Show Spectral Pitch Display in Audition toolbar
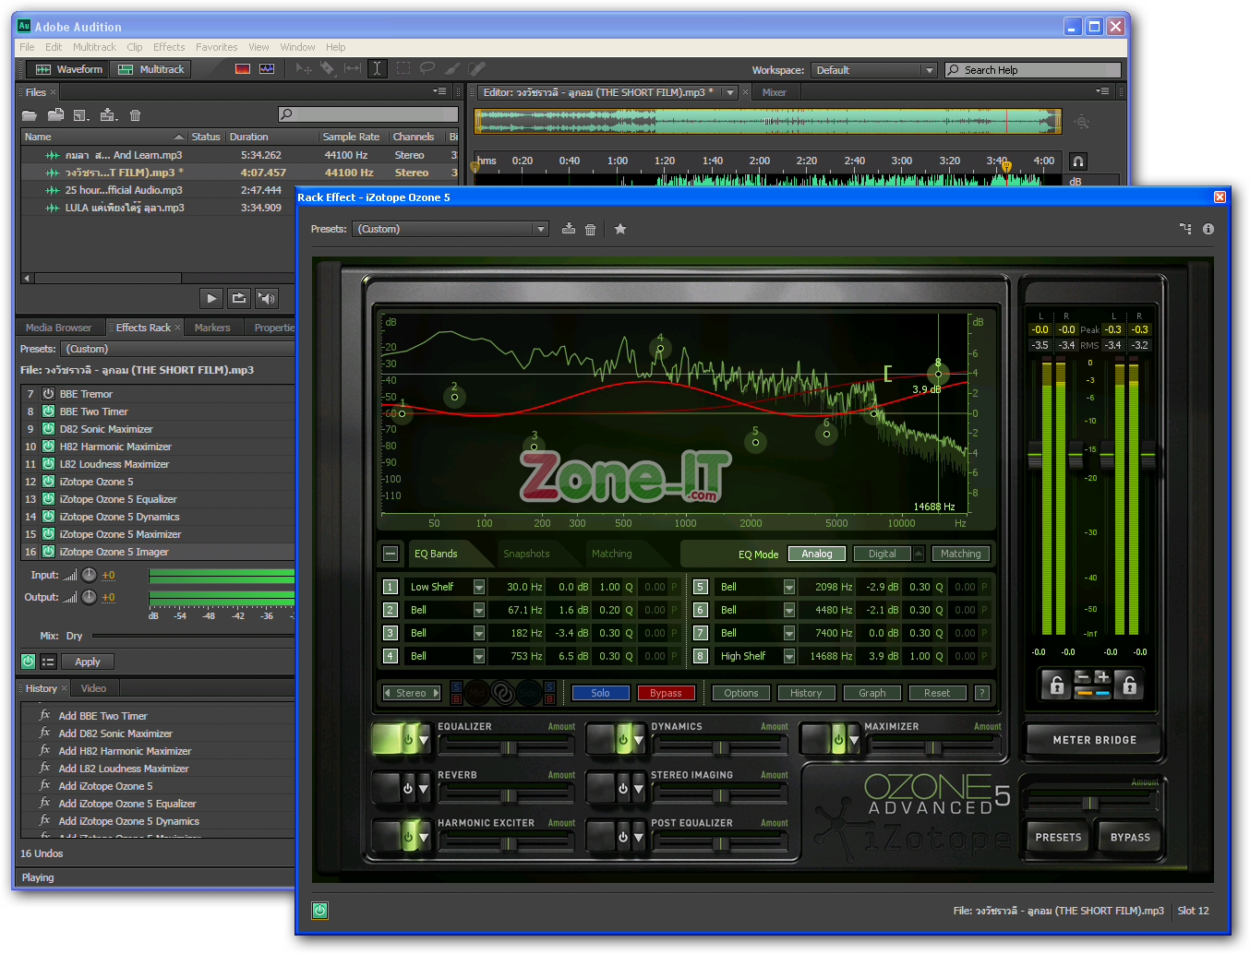This screenshot has height=954, width=1250. (267, 69)
